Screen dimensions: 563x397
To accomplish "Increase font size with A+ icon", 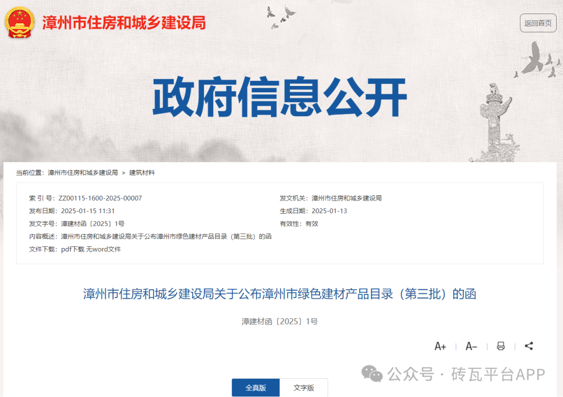I will tap(440, 346).
